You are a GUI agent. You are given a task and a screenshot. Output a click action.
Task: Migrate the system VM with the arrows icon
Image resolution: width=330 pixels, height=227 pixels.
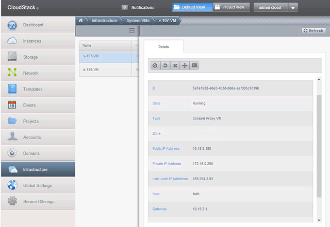click(x=185, y=65)
